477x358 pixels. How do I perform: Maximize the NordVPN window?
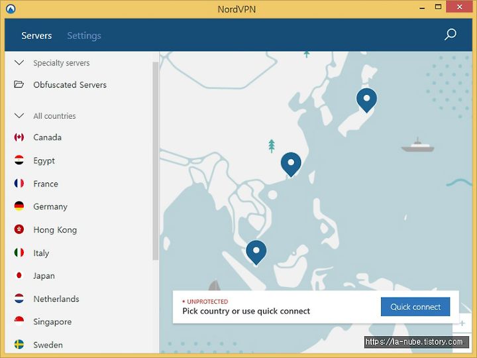pos(438,7)
